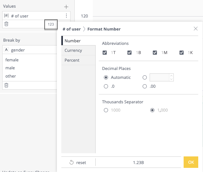Disable the 1M abbreviation checkbox
Viewport: 203px width, 172px height.
coord(155,53)
